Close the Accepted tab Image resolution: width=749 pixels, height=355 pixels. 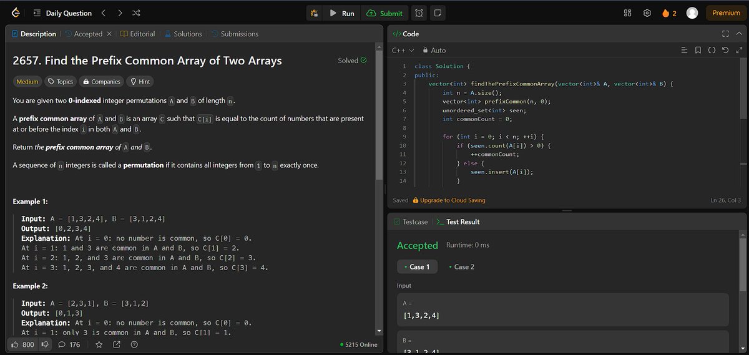click(x=109, y=34)
